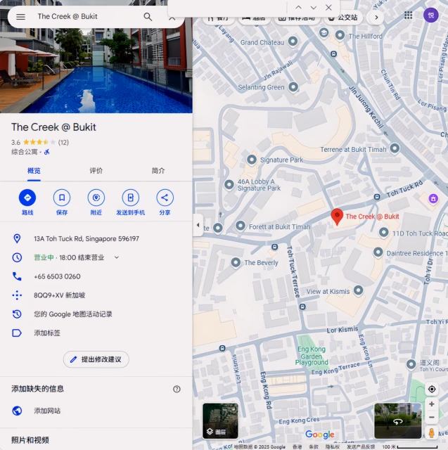Click the phone number +65 6503 0260
Screen dimensions: 448x450
point(57,276)
